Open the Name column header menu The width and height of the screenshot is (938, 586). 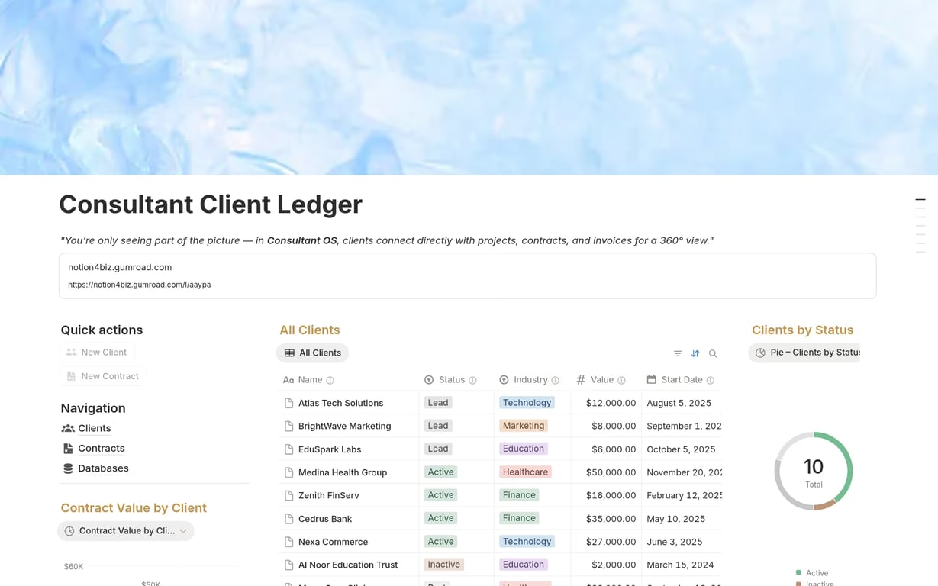(310, 380)
